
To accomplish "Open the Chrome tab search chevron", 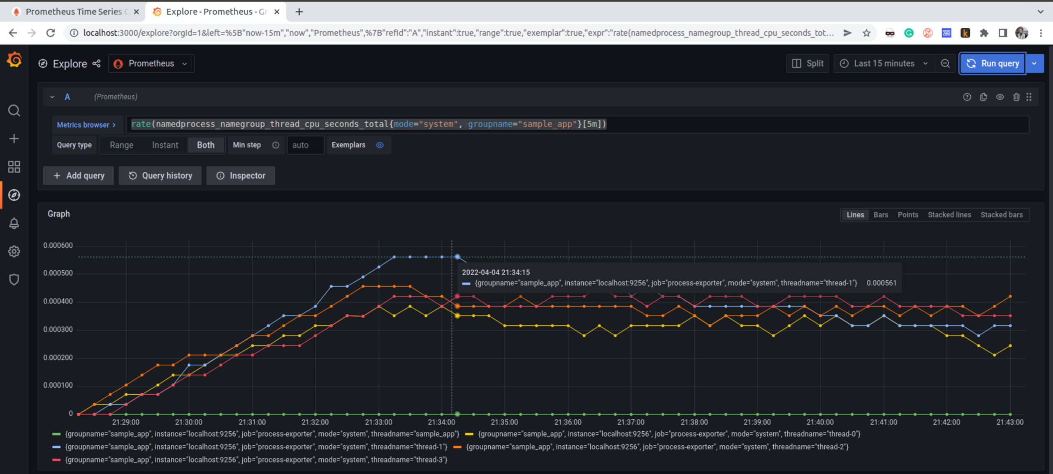I will [x=1041, y=12].
